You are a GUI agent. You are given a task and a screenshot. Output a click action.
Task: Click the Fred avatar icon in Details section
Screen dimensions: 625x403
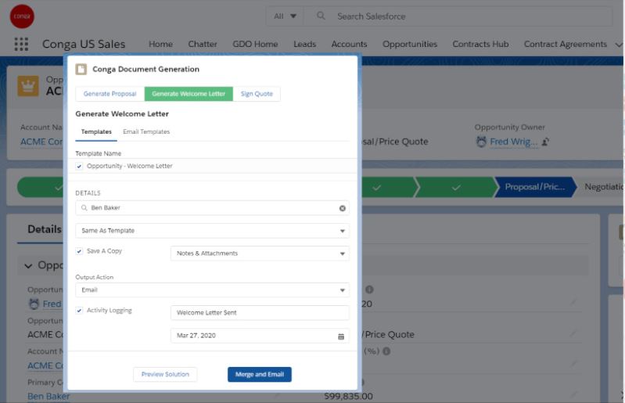(x=34, y=304)
